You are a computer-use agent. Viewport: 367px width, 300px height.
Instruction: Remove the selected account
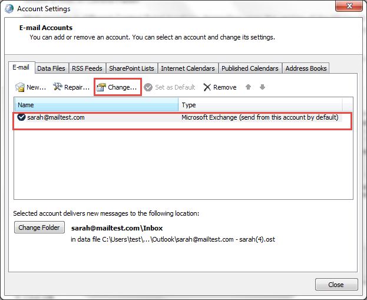pos(220,87)
